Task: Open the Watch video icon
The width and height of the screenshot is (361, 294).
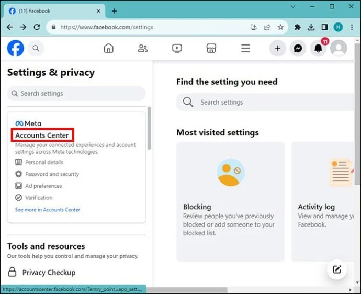Action: pyautogui.click(x=177, y=48)
